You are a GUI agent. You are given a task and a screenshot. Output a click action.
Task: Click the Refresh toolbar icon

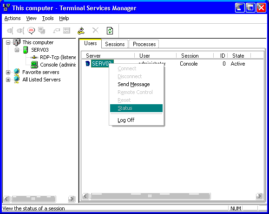(x=110, y=31)
